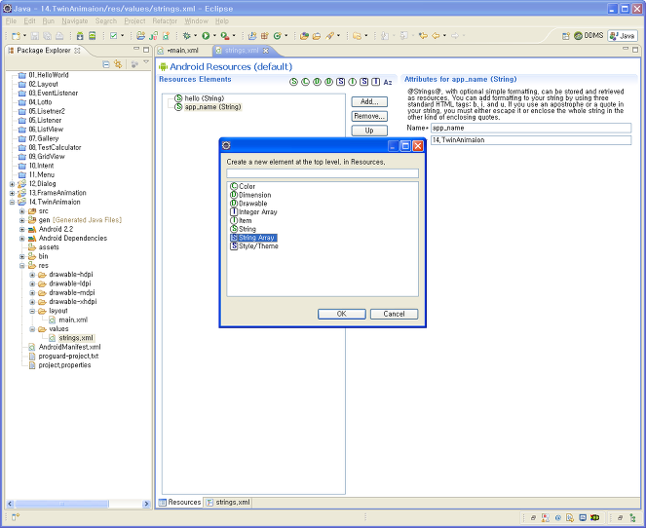
Task: Click the Forward navigation arrow icon
Action: tap(455, 36)
